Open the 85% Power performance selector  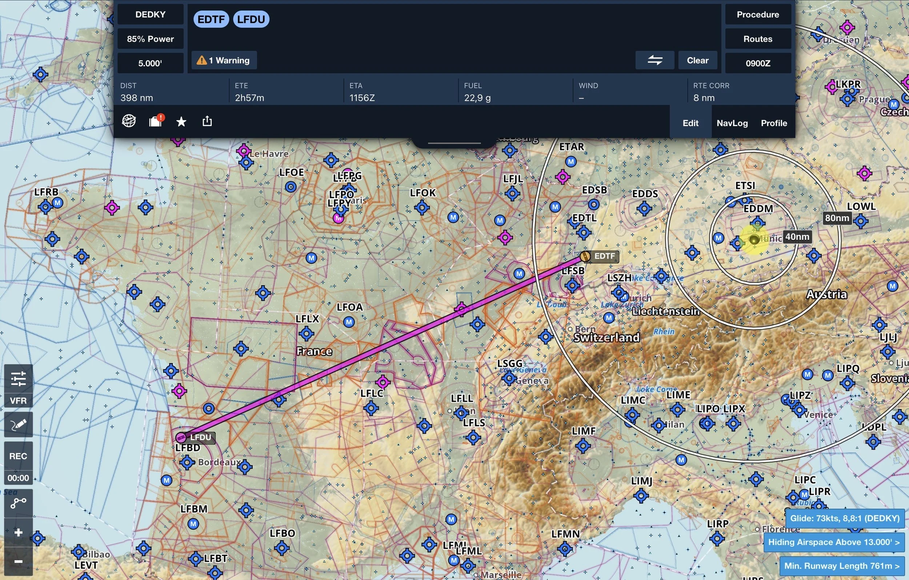pos(150,39)
